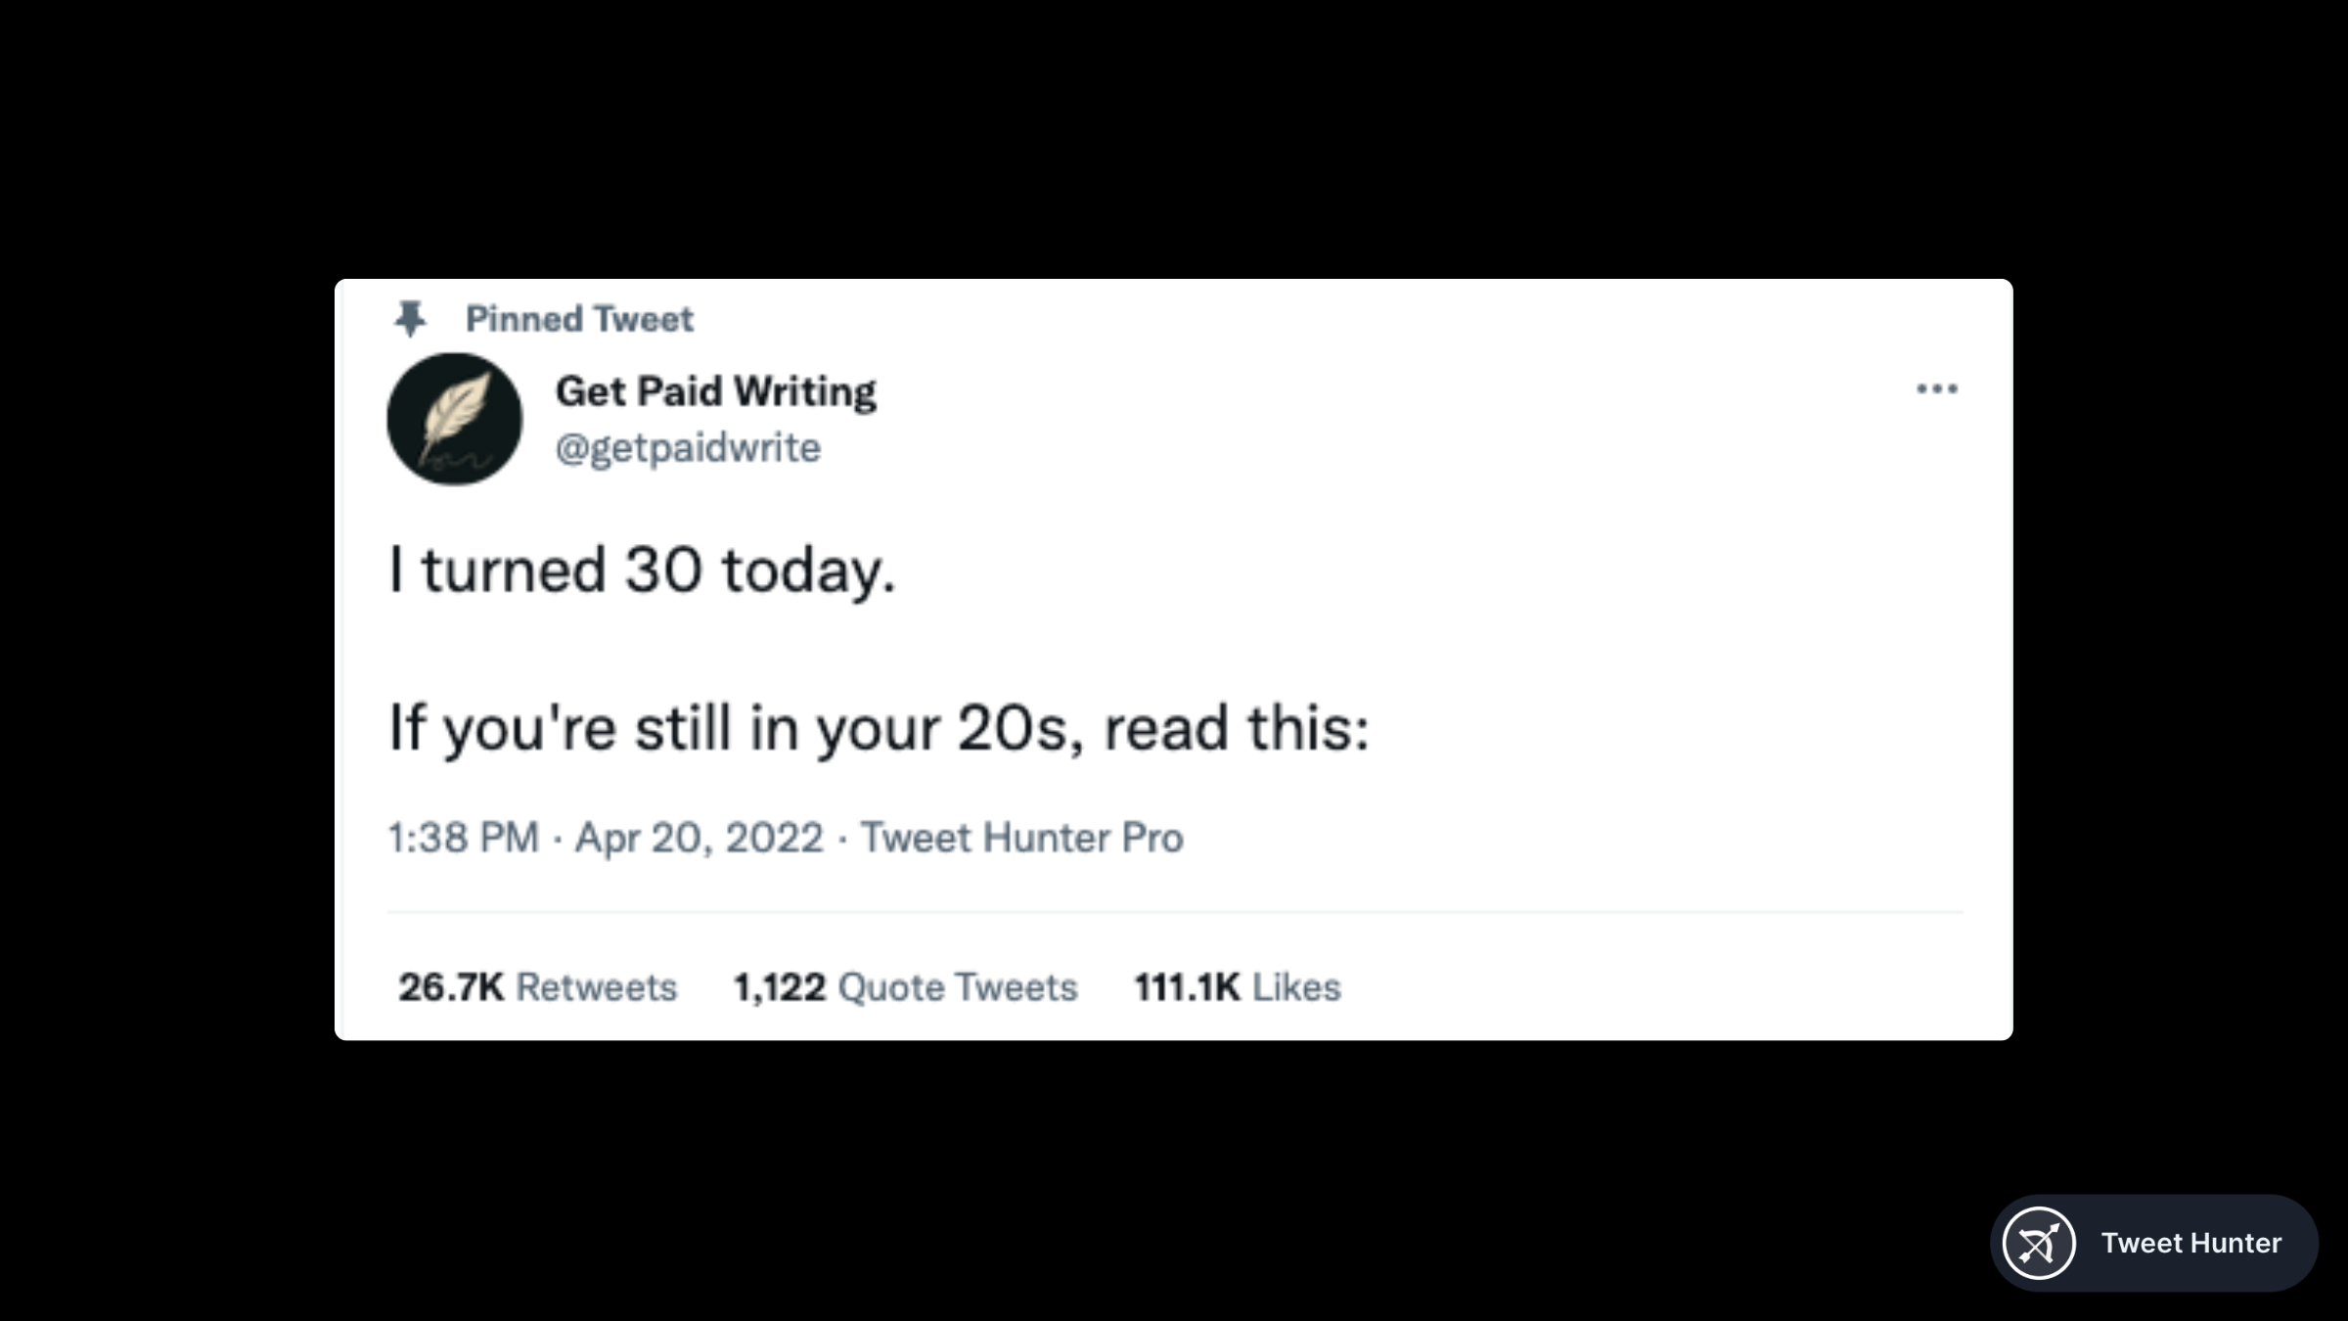
Task: View the 1,122 Quote Tweets
Action: [x=906, y=987]
